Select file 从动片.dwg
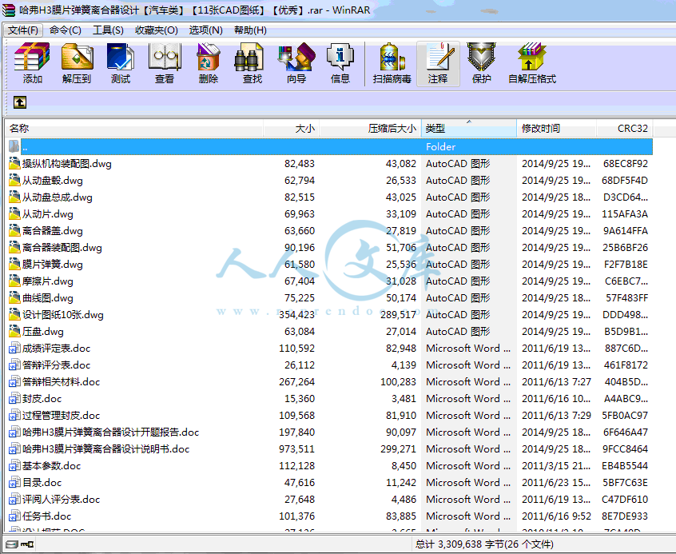676x554 pixels. click(x=330, y=214)
